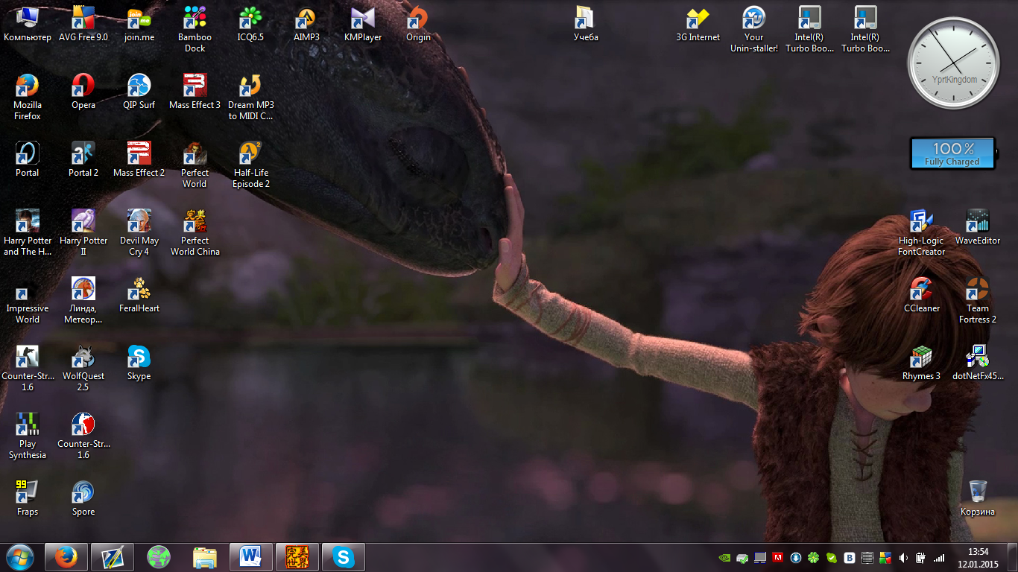The image size is (1018, 572).
Task: Open network signal bars tray icon
Action: [x=939, y=557]
